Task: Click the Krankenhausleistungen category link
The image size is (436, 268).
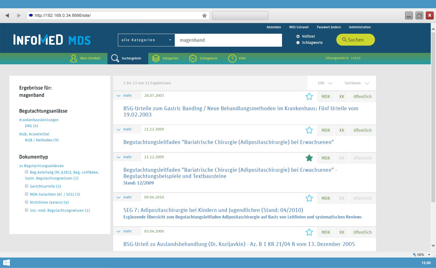Action: point(39,120)
